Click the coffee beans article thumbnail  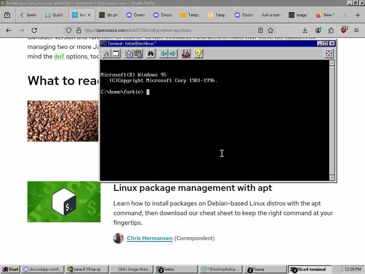coord(63,121)
